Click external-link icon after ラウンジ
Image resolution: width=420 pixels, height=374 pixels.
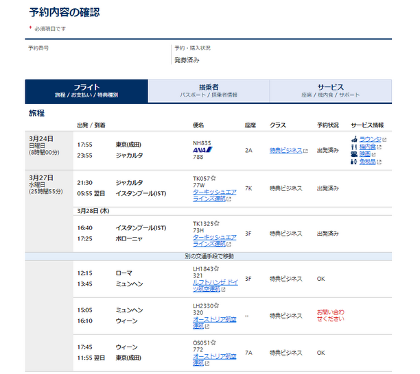[384, 140]
